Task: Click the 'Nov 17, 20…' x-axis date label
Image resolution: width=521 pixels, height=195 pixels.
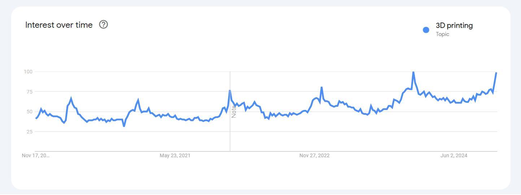Action: (x=36, y=155)
